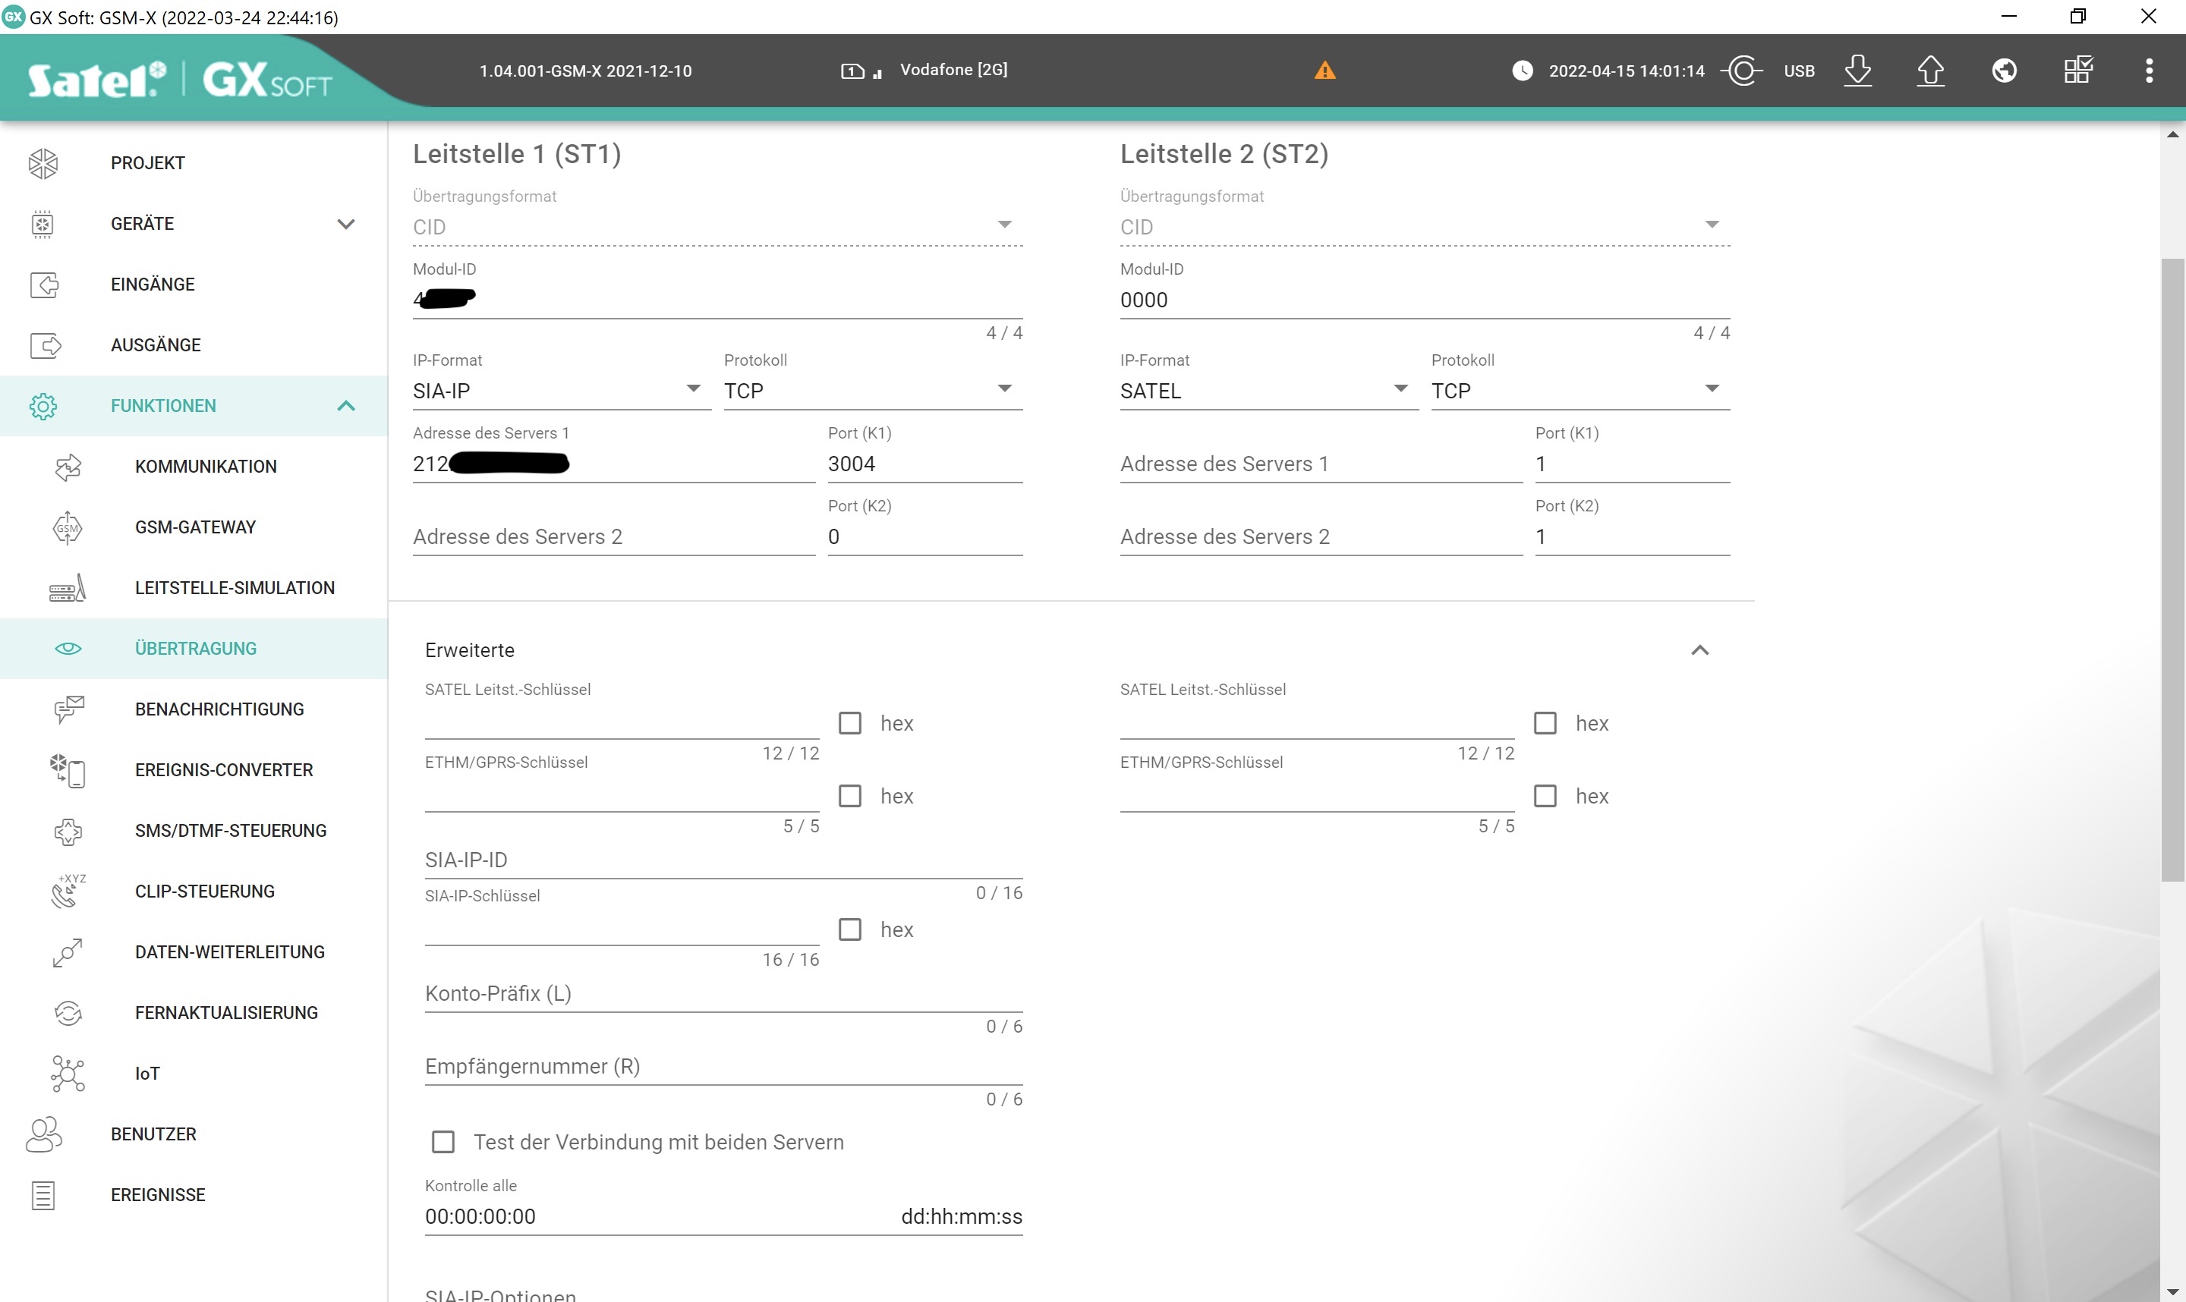This screenshot has height=1302, width=2186.
Task: Click the vertical scrollbar thumb
Action: (x=2172, y=571)
